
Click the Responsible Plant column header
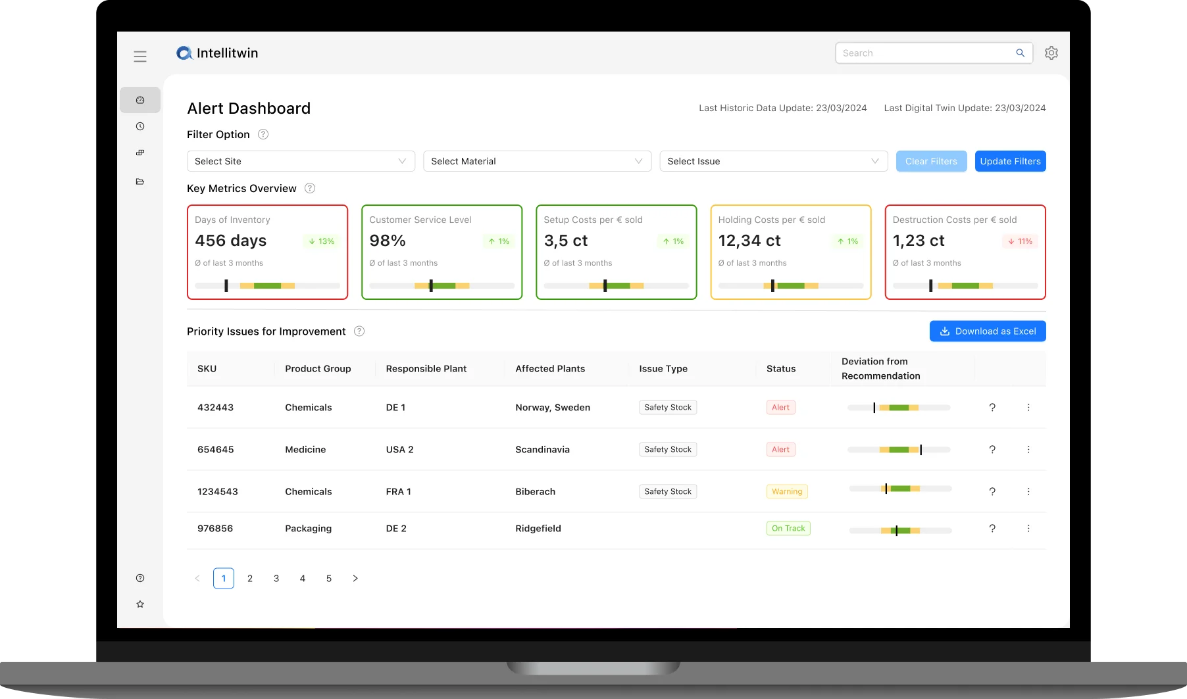coord(426,369)
